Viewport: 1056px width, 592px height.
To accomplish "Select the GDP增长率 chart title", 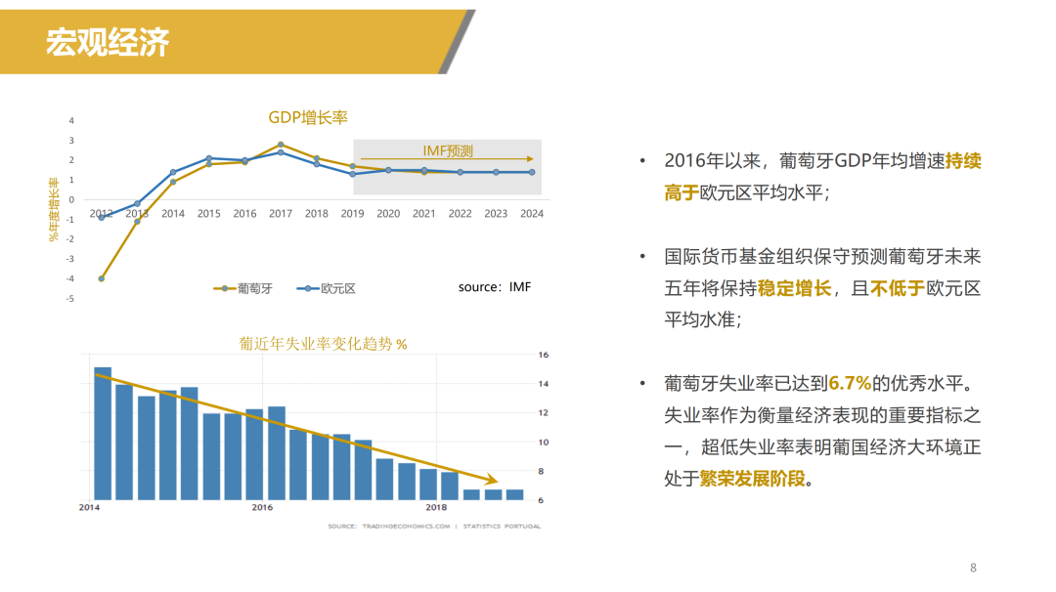I will tap(308, 117).
